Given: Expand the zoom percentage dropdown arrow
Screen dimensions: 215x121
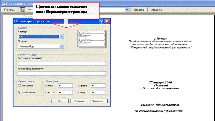Looking at the screenshot, I should 127,10.
